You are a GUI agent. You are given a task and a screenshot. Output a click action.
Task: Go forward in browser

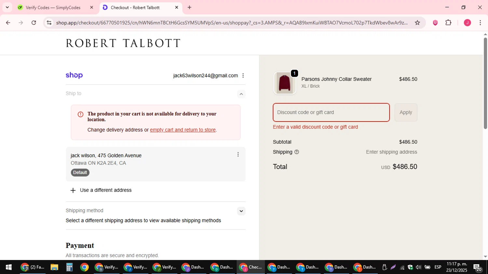21,23
